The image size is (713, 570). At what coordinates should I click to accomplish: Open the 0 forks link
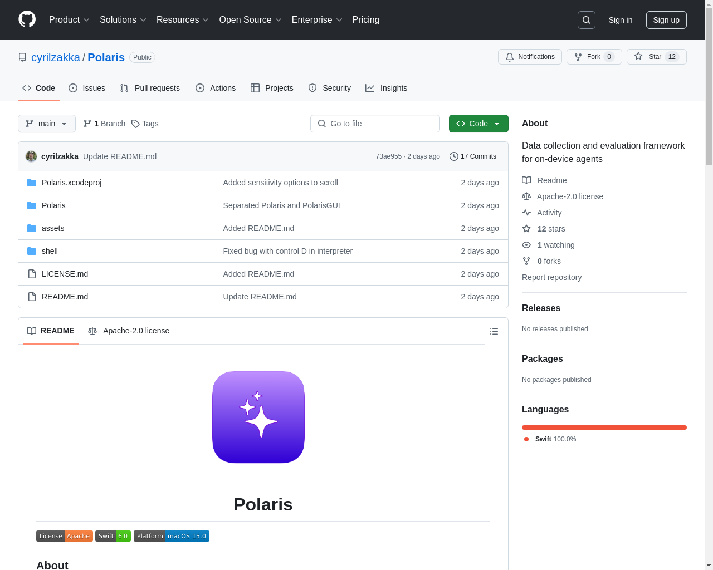[x=541, y=261]
